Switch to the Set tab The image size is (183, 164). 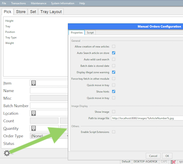(33, 12)
